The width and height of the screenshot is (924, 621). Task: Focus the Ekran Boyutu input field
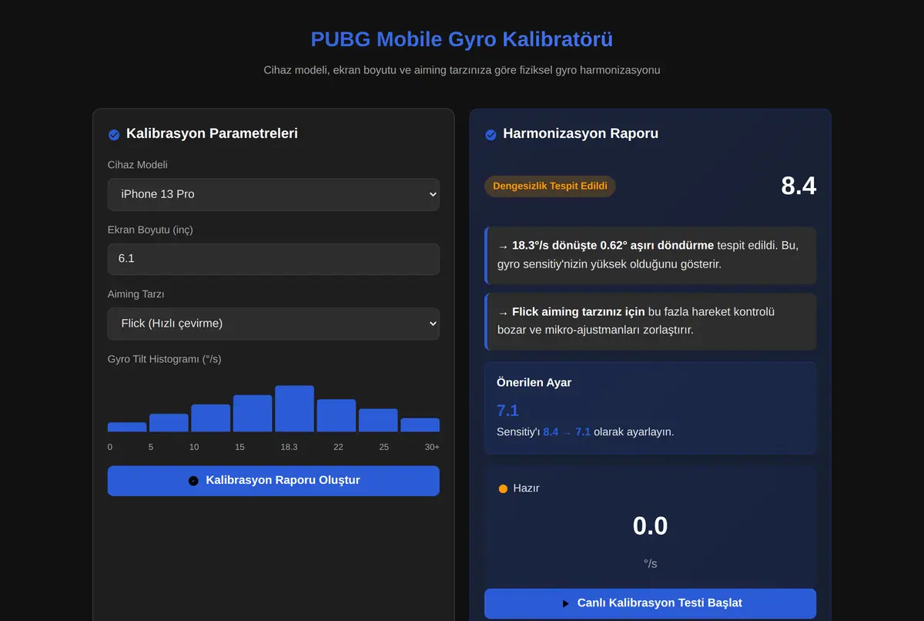[273, 259]
